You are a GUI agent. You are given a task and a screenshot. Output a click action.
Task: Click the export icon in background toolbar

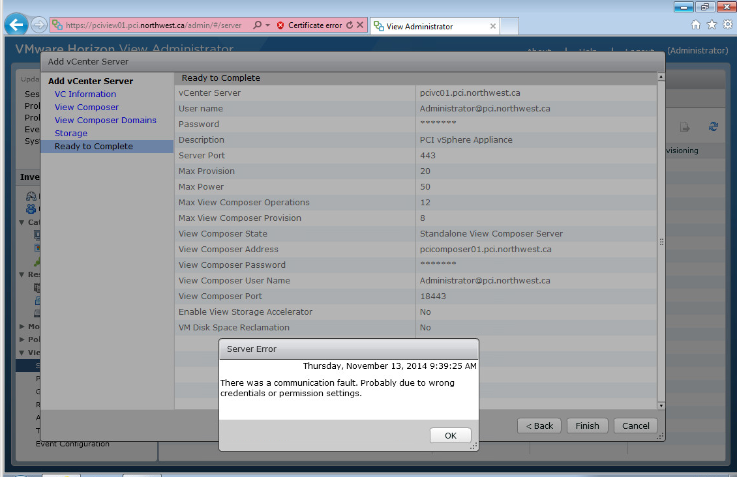(685, 127)
